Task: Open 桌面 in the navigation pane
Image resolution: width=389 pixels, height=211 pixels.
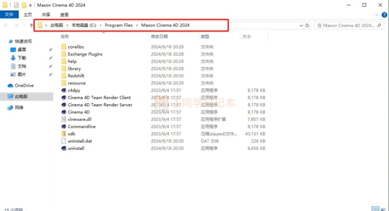Action: [x=22, y=49]
